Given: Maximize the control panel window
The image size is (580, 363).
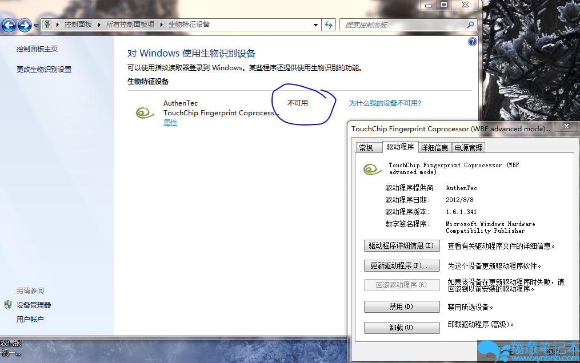Looking at the screenshot, I should (x=444, y=5).
